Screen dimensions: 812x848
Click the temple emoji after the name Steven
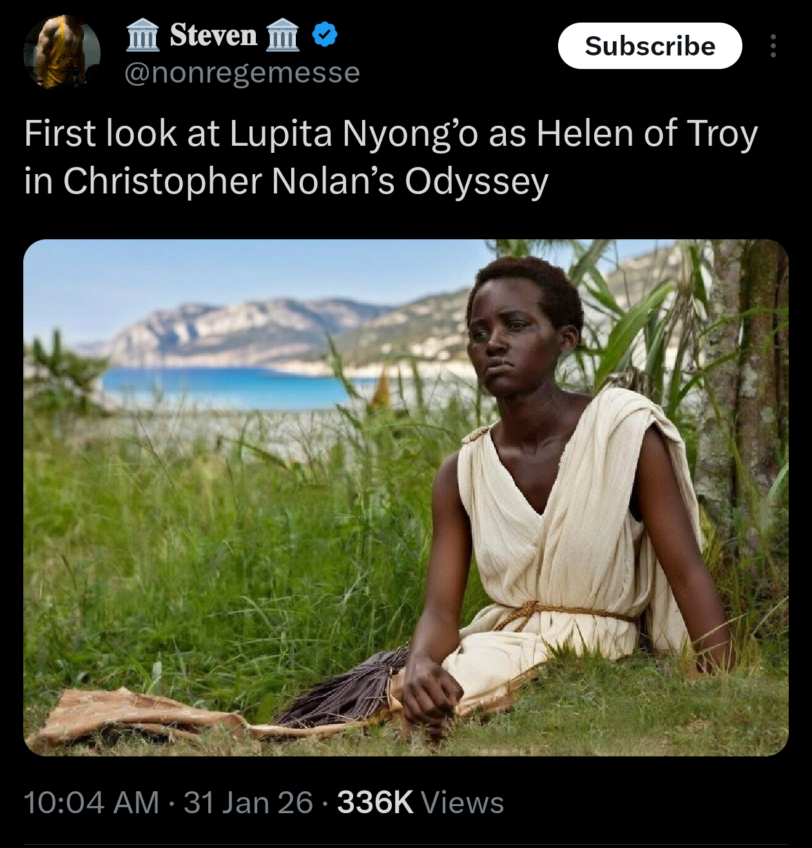pos(282,35)
